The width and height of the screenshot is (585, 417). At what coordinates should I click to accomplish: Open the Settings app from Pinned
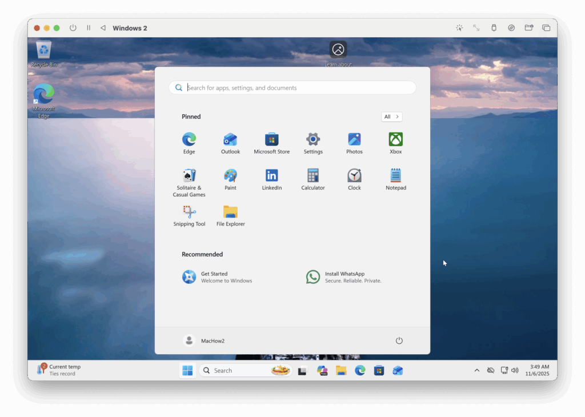tap(312, 142)
